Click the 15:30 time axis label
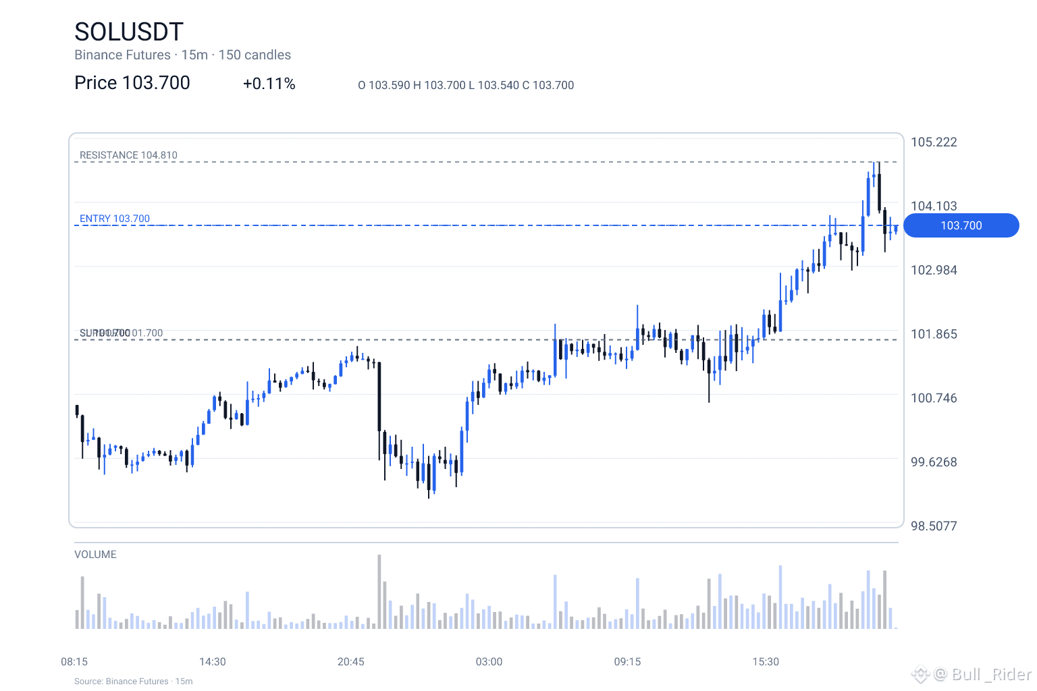The width and height of the screenshot is (1037, 691). [766, 662]
